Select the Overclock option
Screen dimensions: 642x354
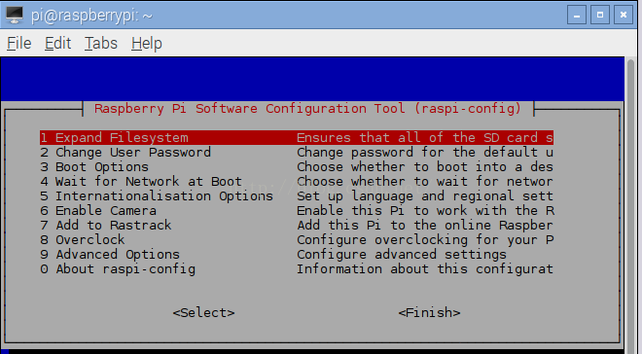click(x=297, y=240)
